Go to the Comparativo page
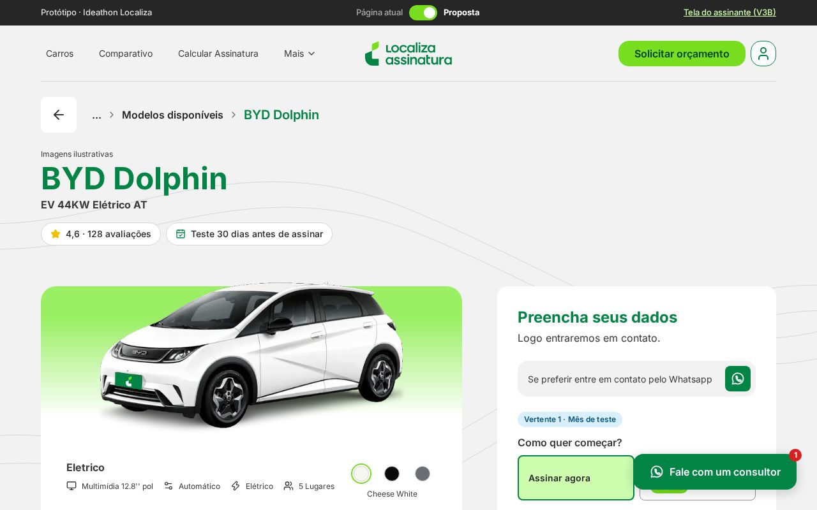817x510 pixels. pos(126,54)
